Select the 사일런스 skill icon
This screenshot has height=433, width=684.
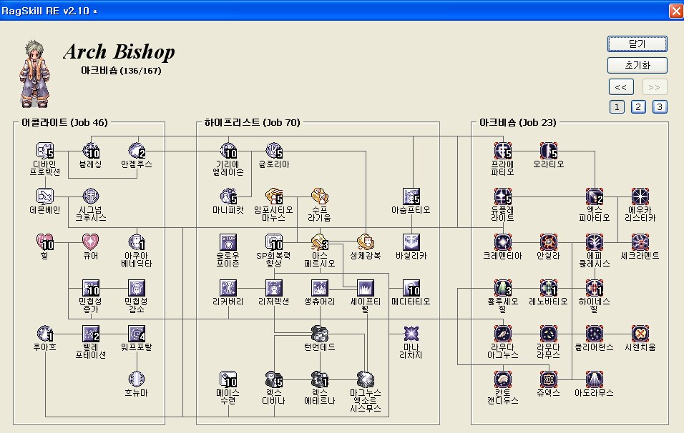pyautogui.click(x=640, y=334)
